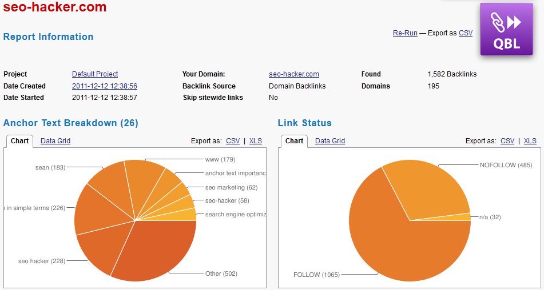Switch to Link Status Data Grid tab
The image size is (544, 290).
pyautogui.click(x=330, y=141)
